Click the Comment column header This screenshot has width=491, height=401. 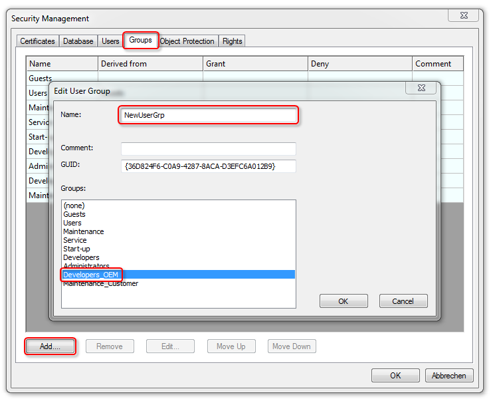[x=438, y=64]
